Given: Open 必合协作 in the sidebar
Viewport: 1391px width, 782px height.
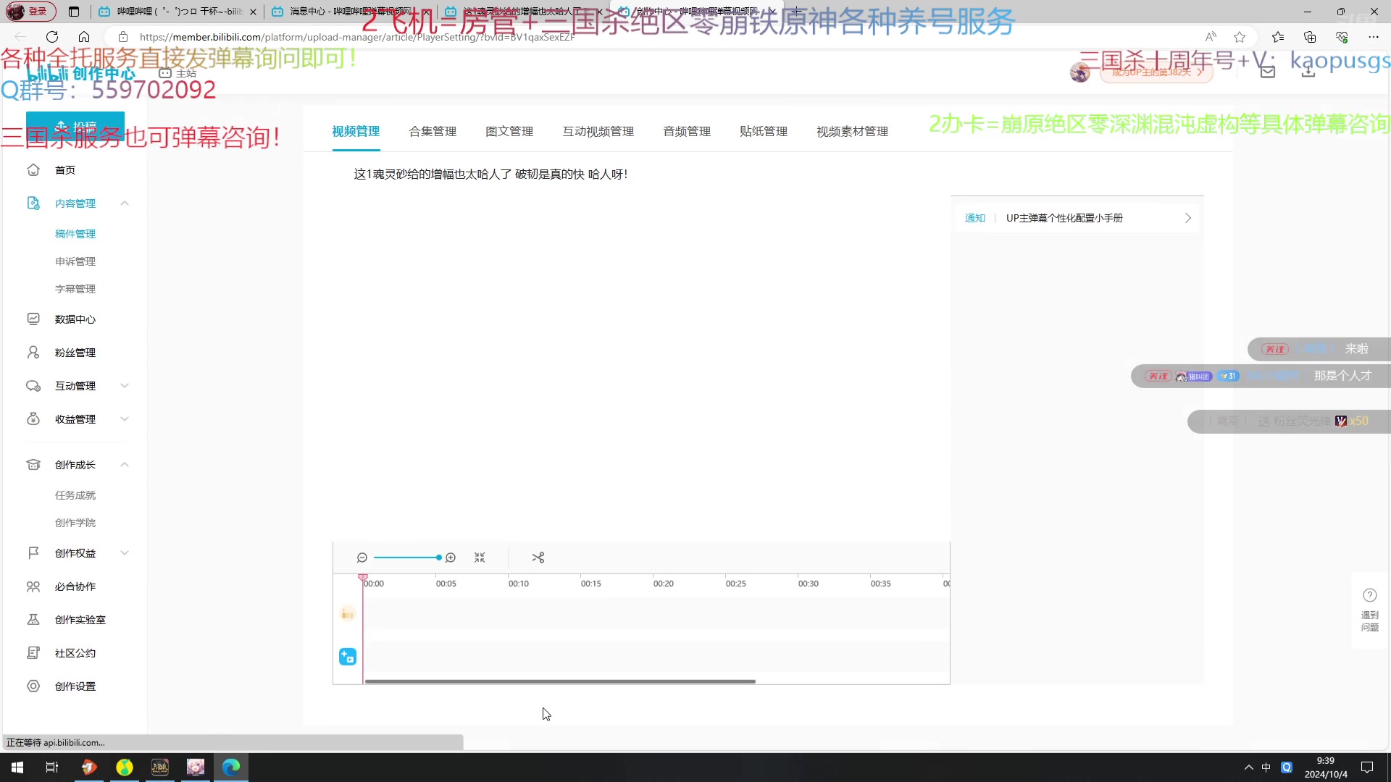Looking at the screenshot, I should tap(75, 586).
